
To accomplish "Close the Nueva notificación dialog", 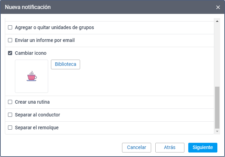I will coord(218,7).
